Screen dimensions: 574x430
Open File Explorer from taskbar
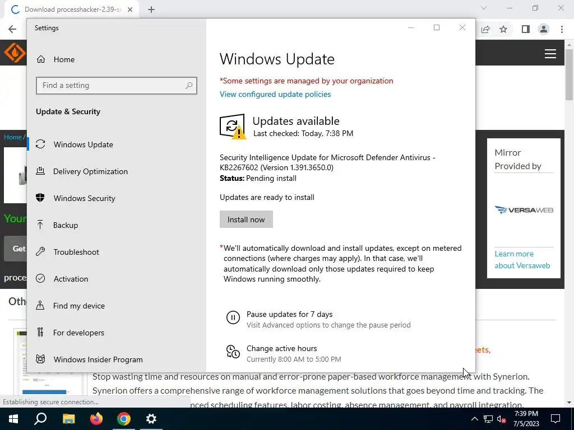(68, 419)
